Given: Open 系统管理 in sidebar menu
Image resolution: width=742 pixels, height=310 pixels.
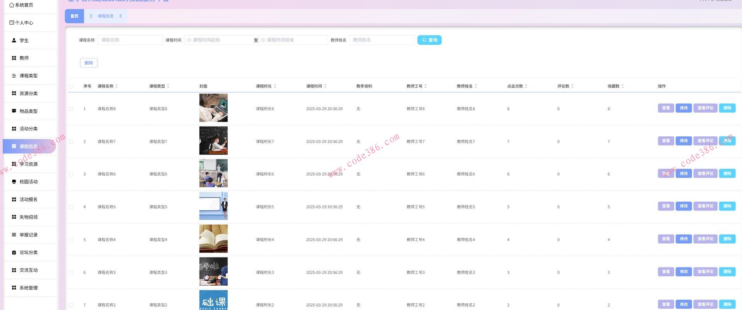Looking at the screenshot, I should [x=29, y=288].
